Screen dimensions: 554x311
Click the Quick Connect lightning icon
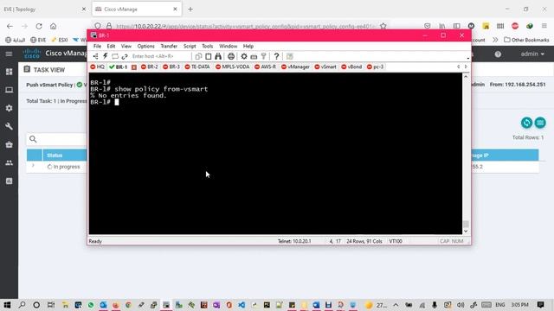coord(106,56)
